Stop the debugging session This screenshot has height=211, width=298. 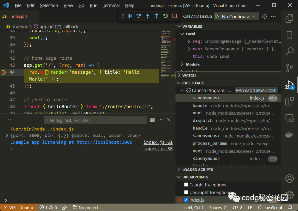[x=174, y=16]
